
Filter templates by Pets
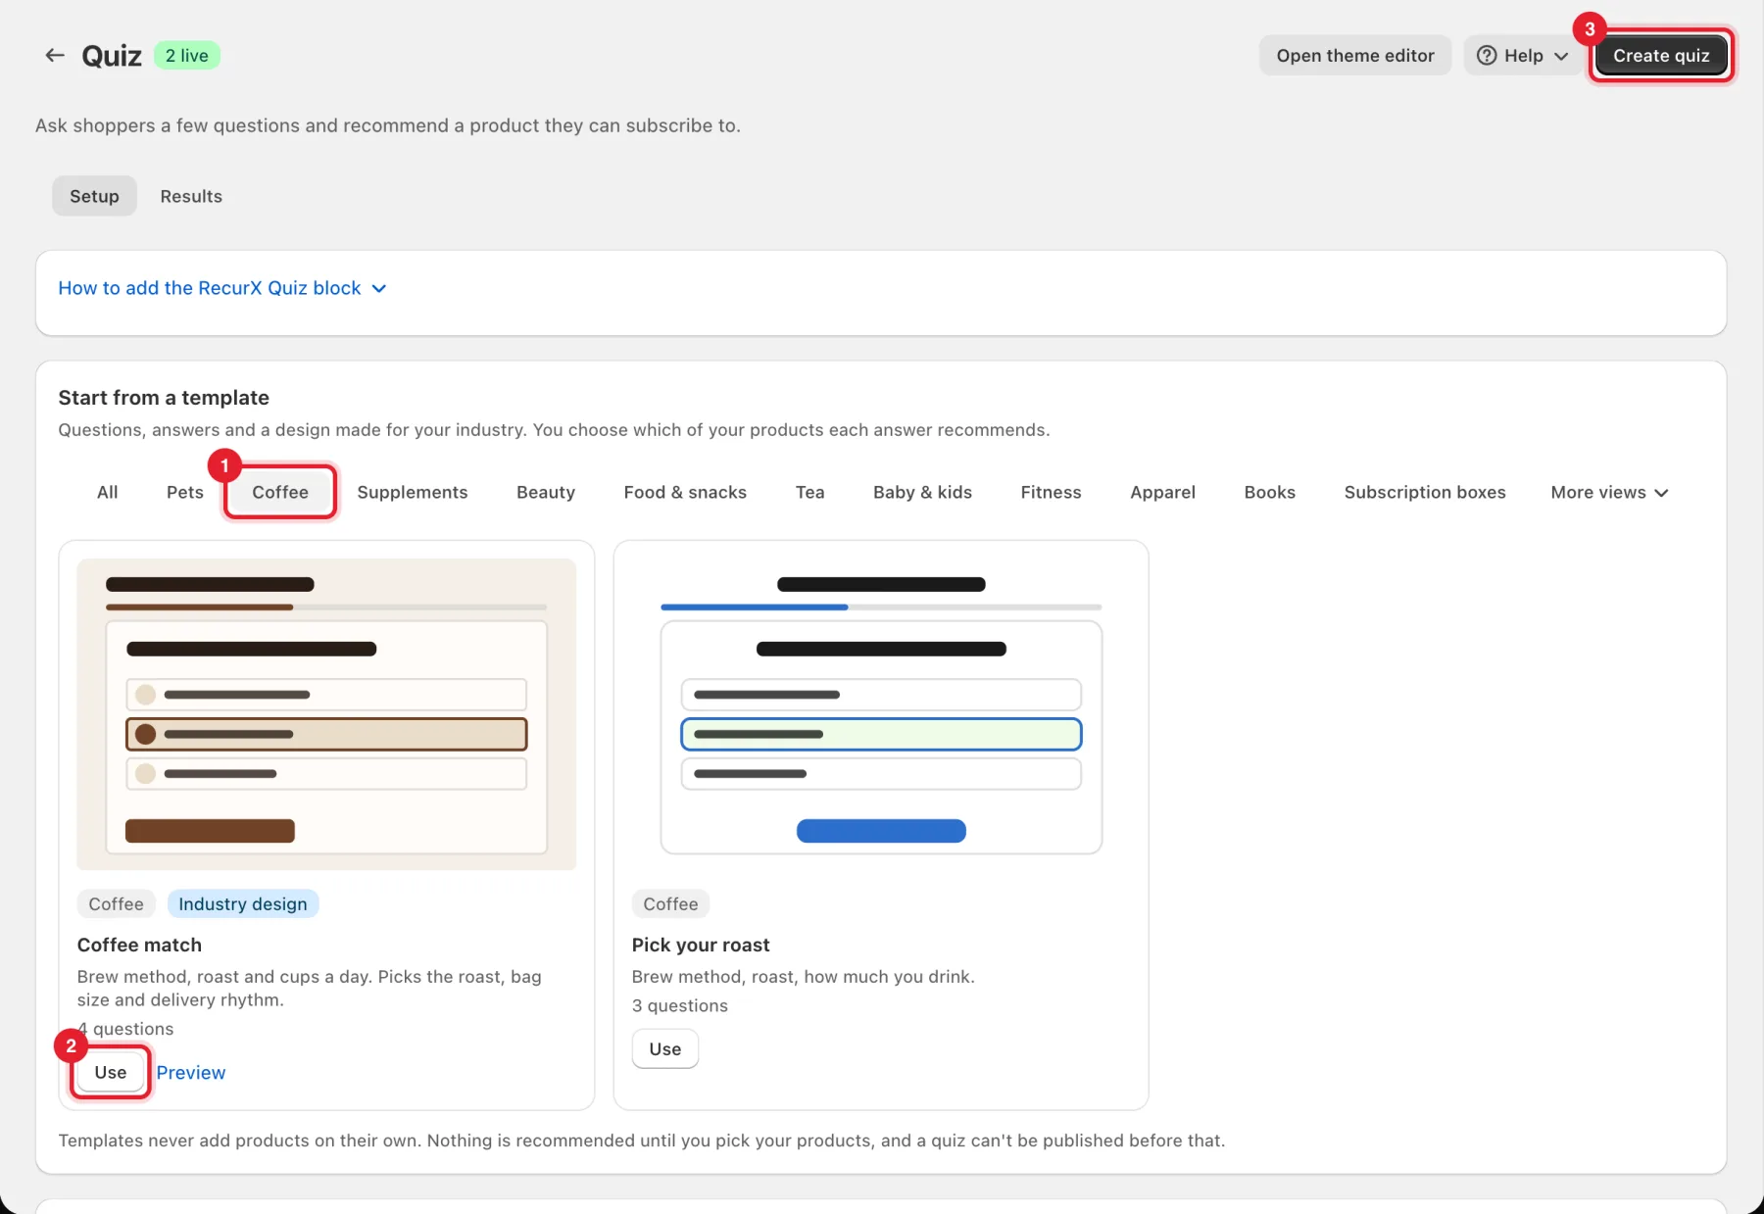click(x=185, y=492)
